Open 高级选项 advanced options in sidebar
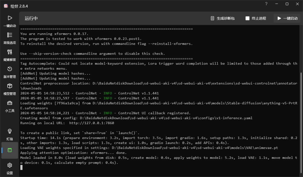The image size is (303, 177). pos(10,35)
